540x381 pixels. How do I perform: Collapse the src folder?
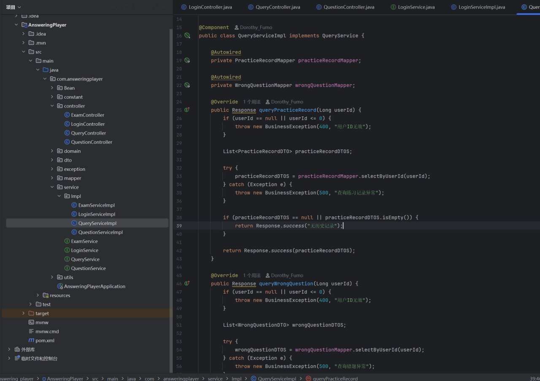coord(24,52)
